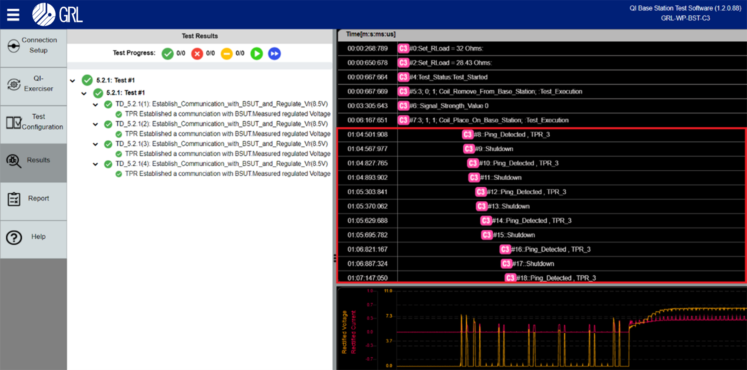Click the Test Configuration checklist icon

(x=13, y=122)
